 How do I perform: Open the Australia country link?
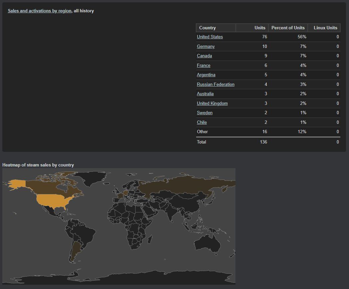click(x=205, y=94)
